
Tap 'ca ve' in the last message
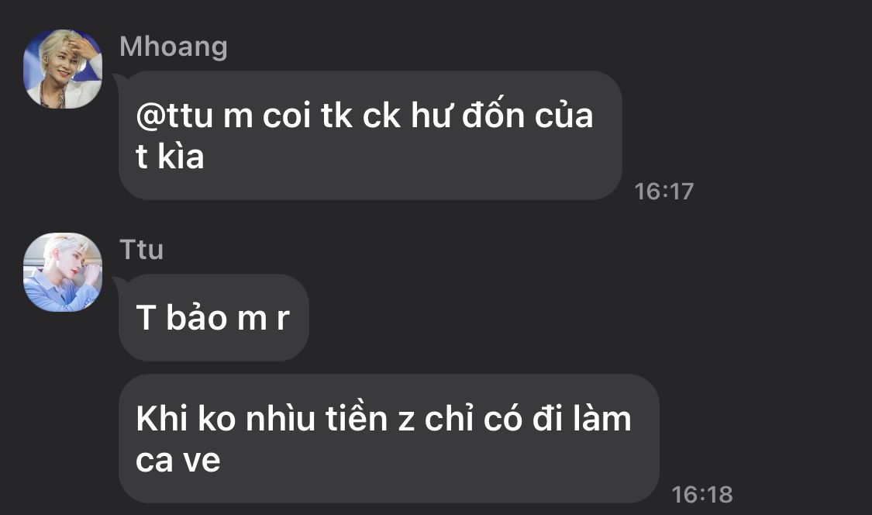178,460
